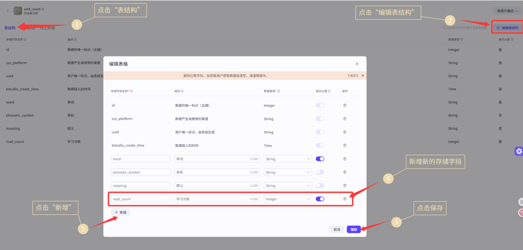The height and width of the screenshot is (250, 523).
Task: Switch to the 表结构 tab
Action: (x=10, y=28)
